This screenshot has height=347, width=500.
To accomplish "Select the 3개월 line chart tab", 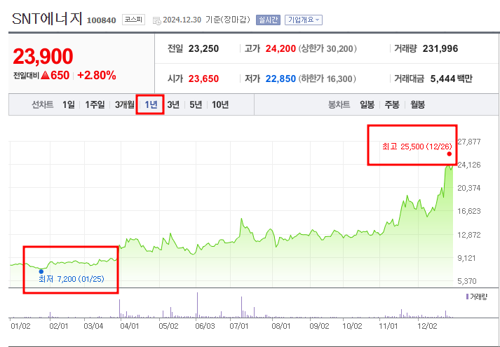I will point(124,104).
